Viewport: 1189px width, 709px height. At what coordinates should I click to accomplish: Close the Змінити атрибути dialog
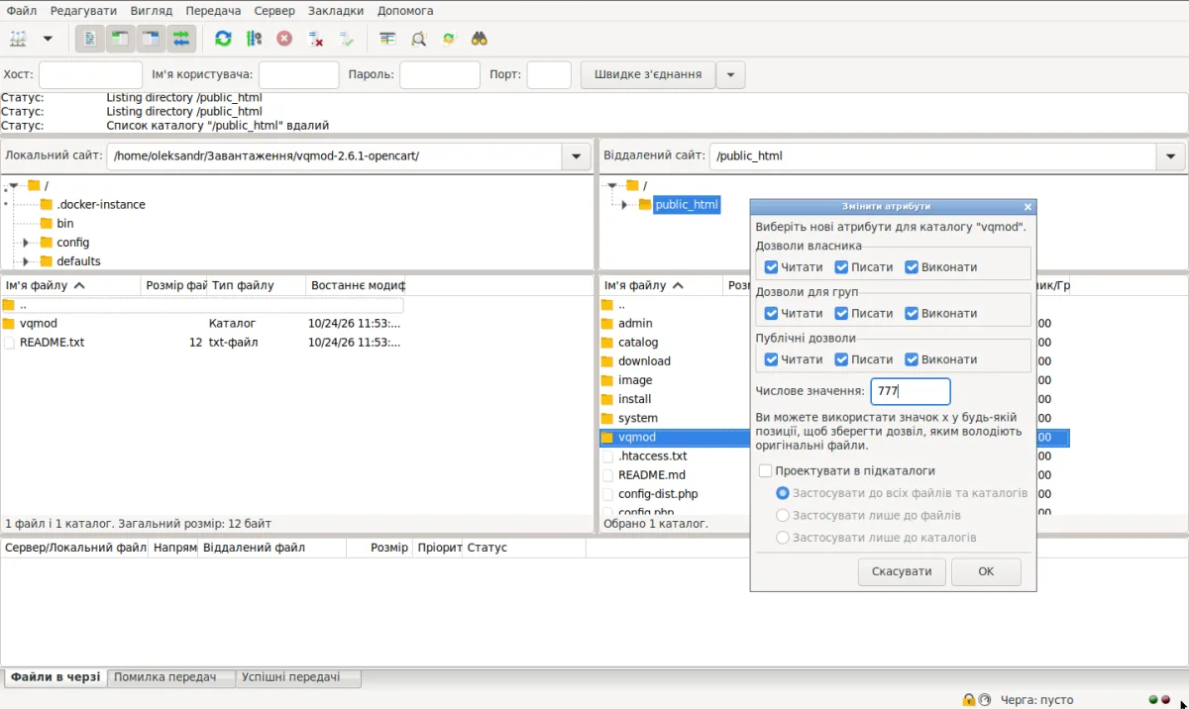coord(1027,207)
